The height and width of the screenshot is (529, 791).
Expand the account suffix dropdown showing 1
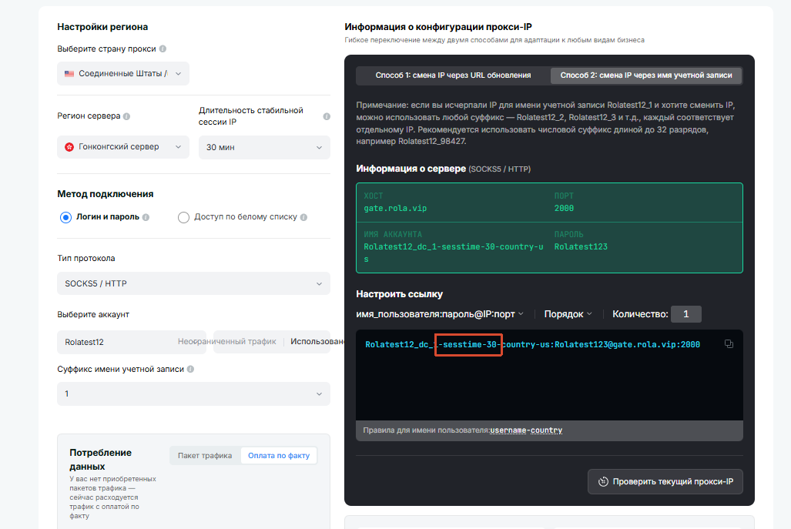pos(194,393)
